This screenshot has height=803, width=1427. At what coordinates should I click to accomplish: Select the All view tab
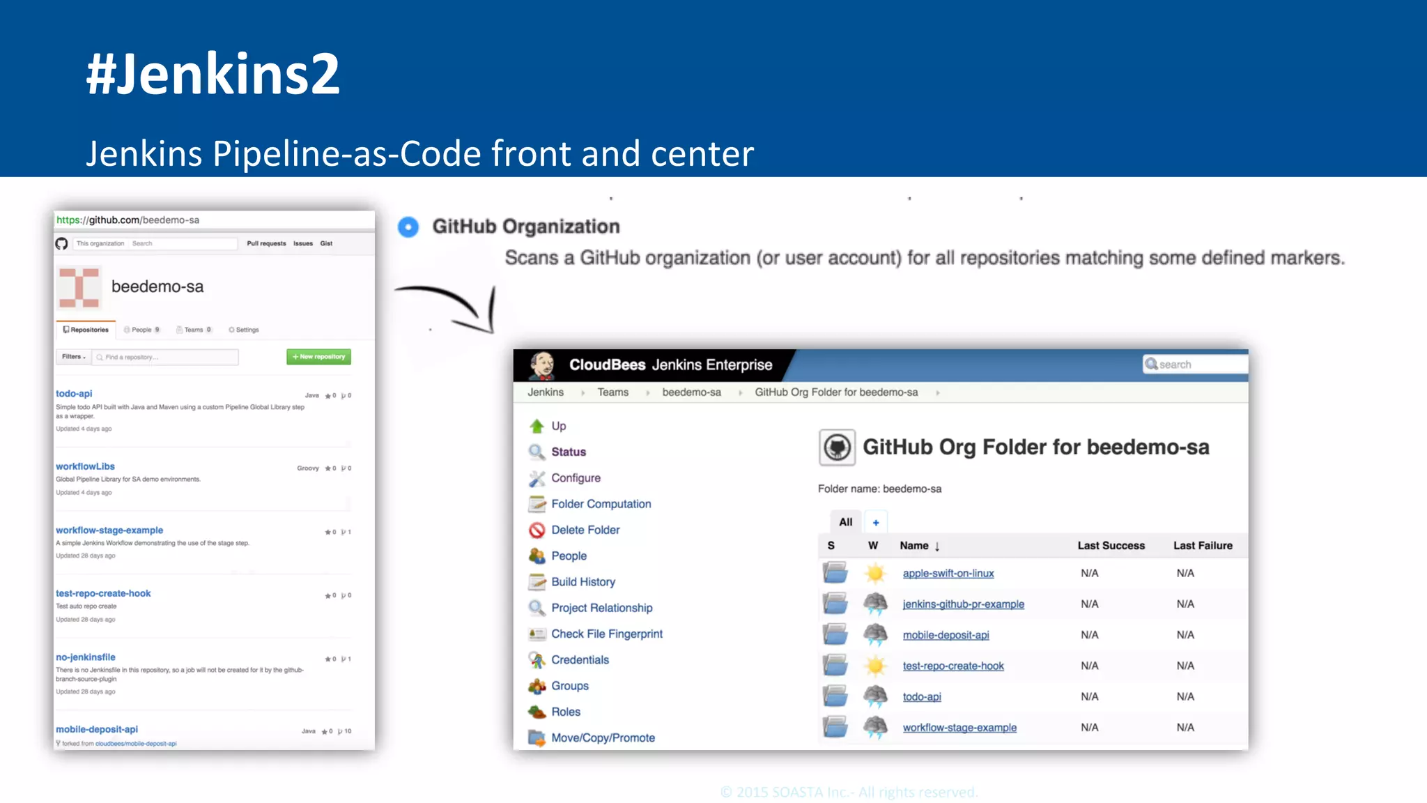coord(846,522)
